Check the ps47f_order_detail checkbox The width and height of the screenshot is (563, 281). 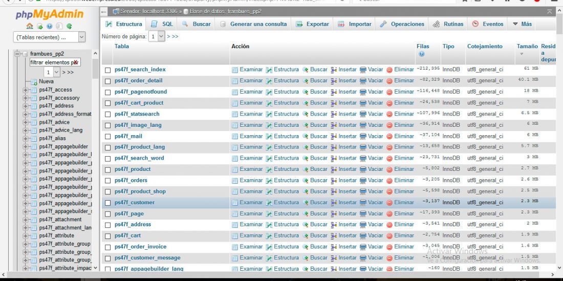[107, 81]
